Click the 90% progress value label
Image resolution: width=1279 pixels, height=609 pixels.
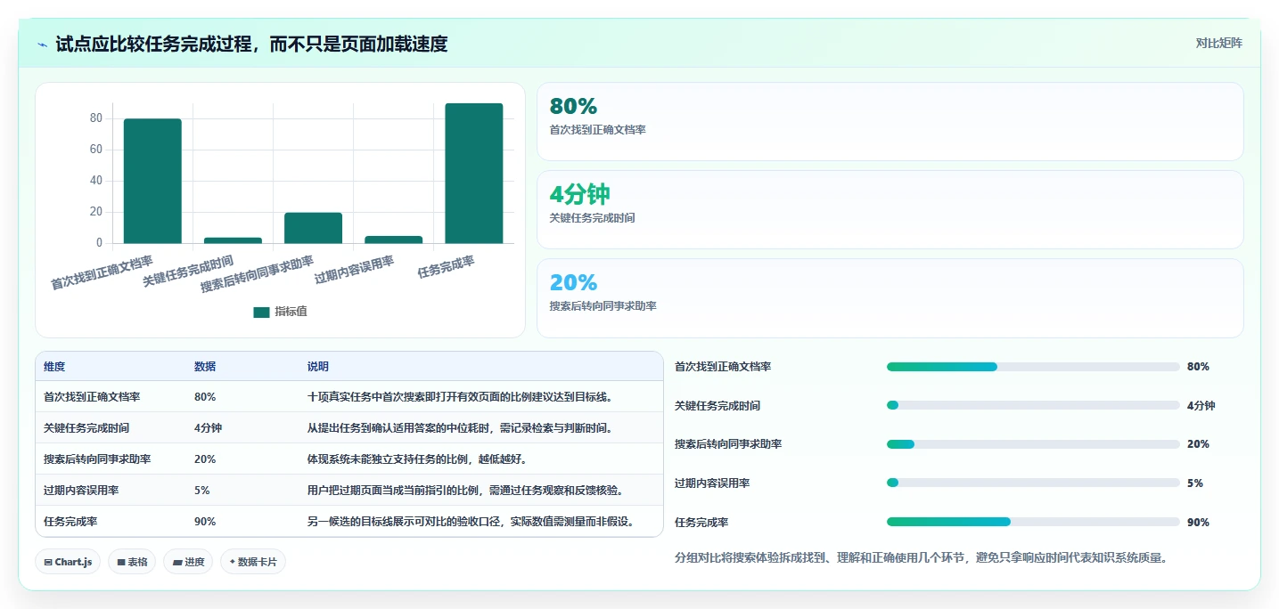[1198, 523]
